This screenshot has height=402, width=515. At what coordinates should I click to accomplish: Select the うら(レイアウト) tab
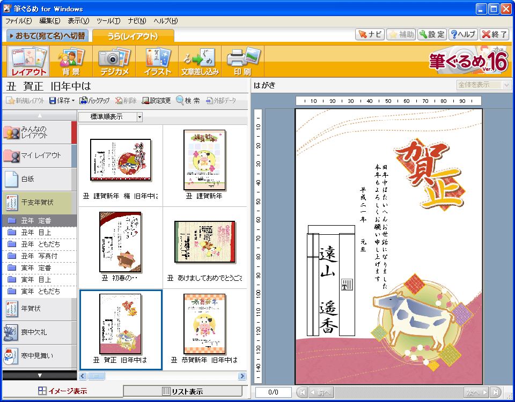point(133,36)
